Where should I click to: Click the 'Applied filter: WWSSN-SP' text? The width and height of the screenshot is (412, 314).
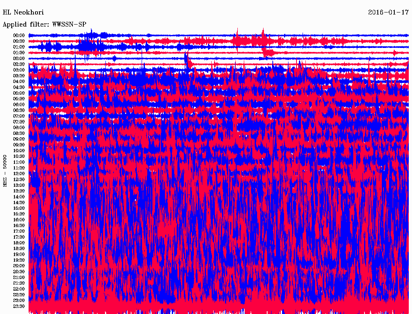tap(44, 25)
